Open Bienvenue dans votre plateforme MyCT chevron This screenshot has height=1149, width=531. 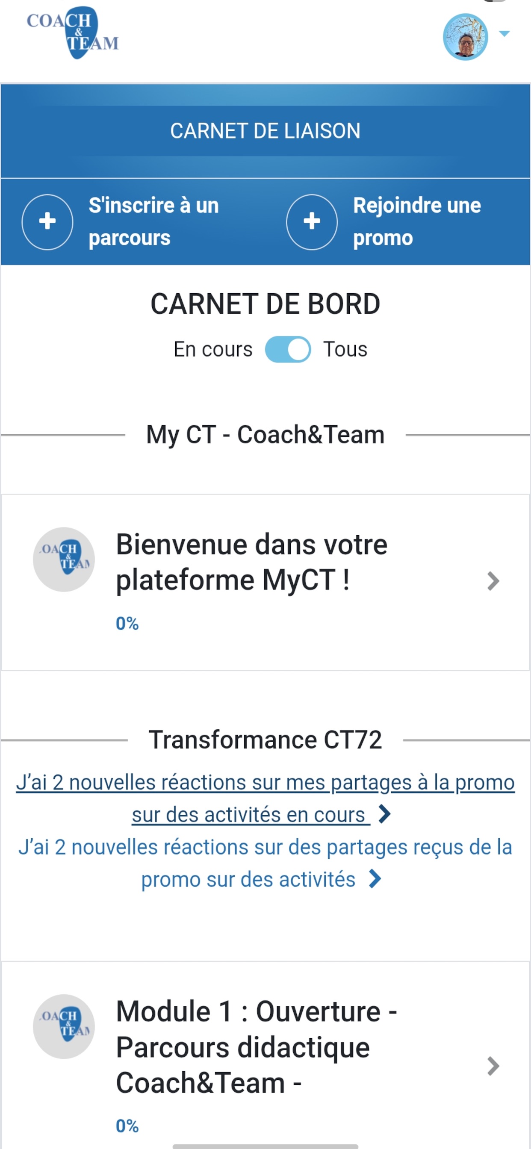[493, 581]
